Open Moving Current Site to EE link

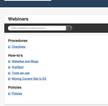(29, 79)
